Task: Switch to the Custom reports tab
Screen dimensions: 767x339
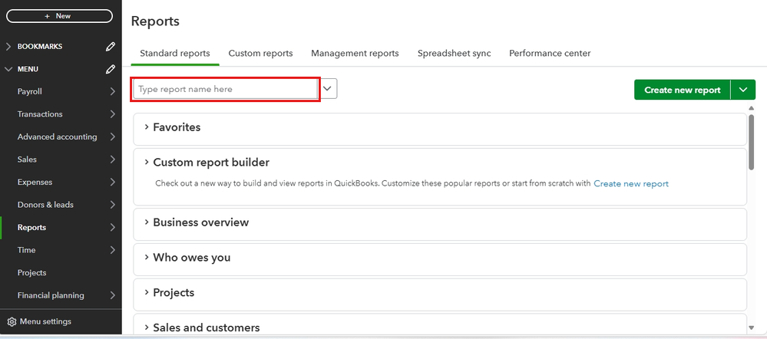Action: [x=260, y=54]
